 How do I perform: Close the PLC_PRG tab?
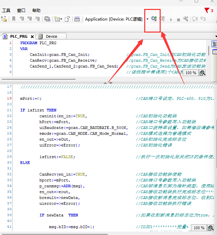tap(32, 36)
